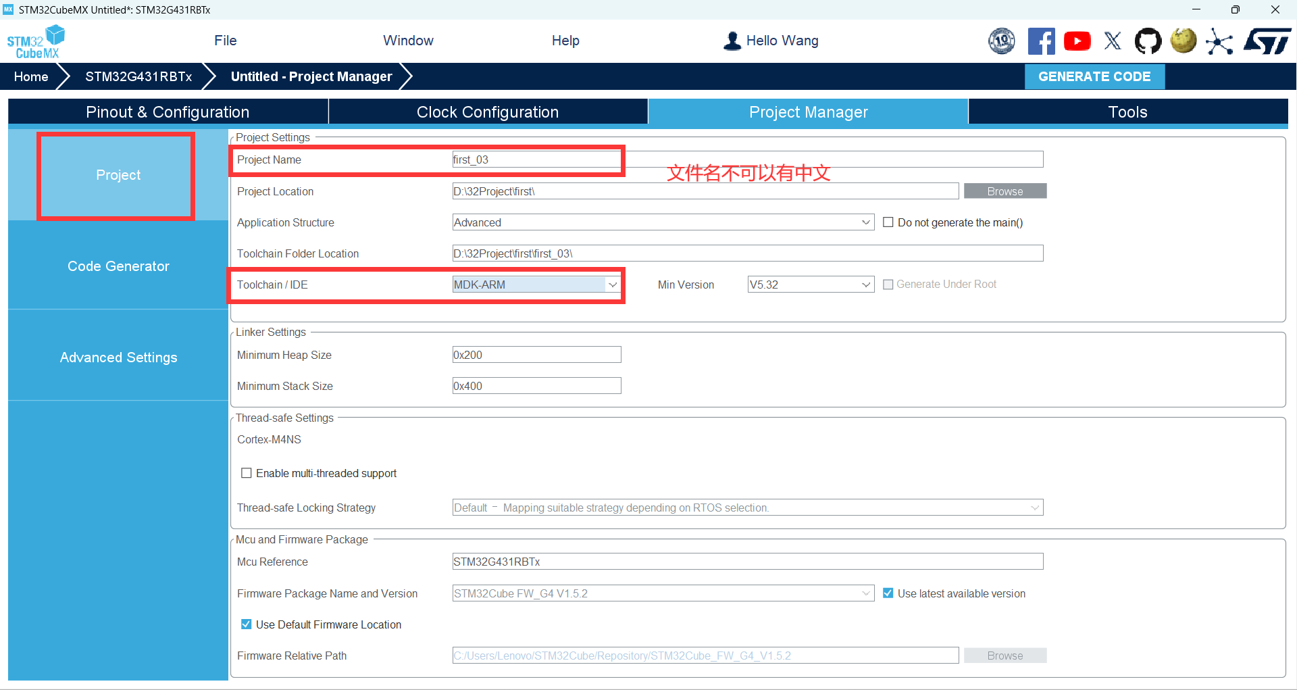Click the GENERATE CODE button
The image size is (1297, 690).
1094,76
